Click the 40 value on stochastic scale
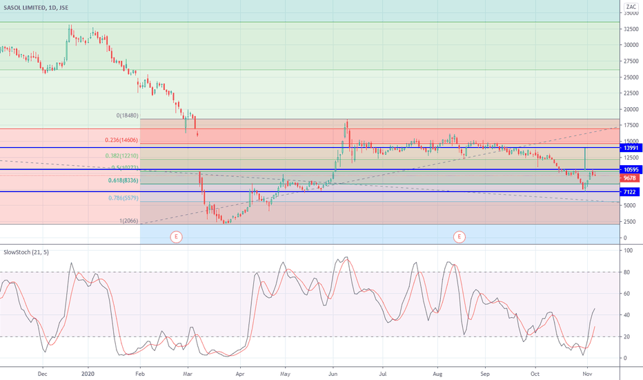The image size is (643, 380). pos(626,315)
